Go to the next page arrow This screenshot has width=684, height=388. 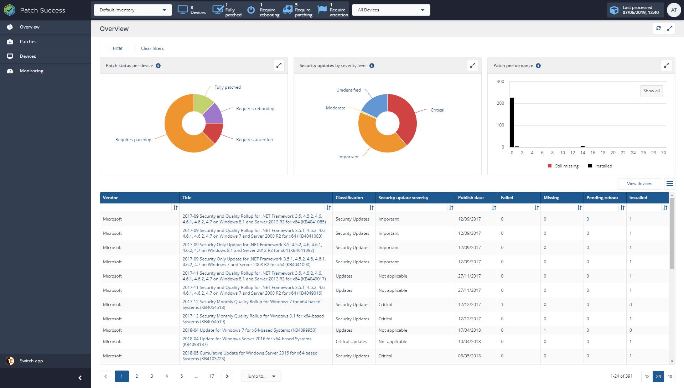click(227, 376)
